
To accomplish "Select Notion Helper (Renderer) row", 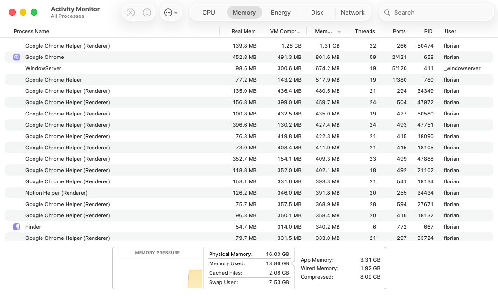I will [249, 193].
